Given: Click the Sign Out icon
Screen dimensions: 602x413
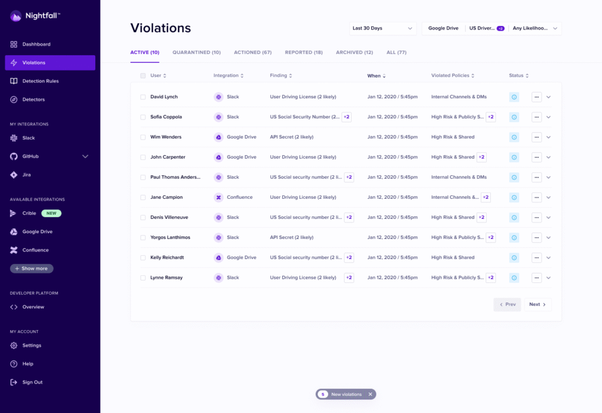Looking at the screenshot, I should pos(14,382).
